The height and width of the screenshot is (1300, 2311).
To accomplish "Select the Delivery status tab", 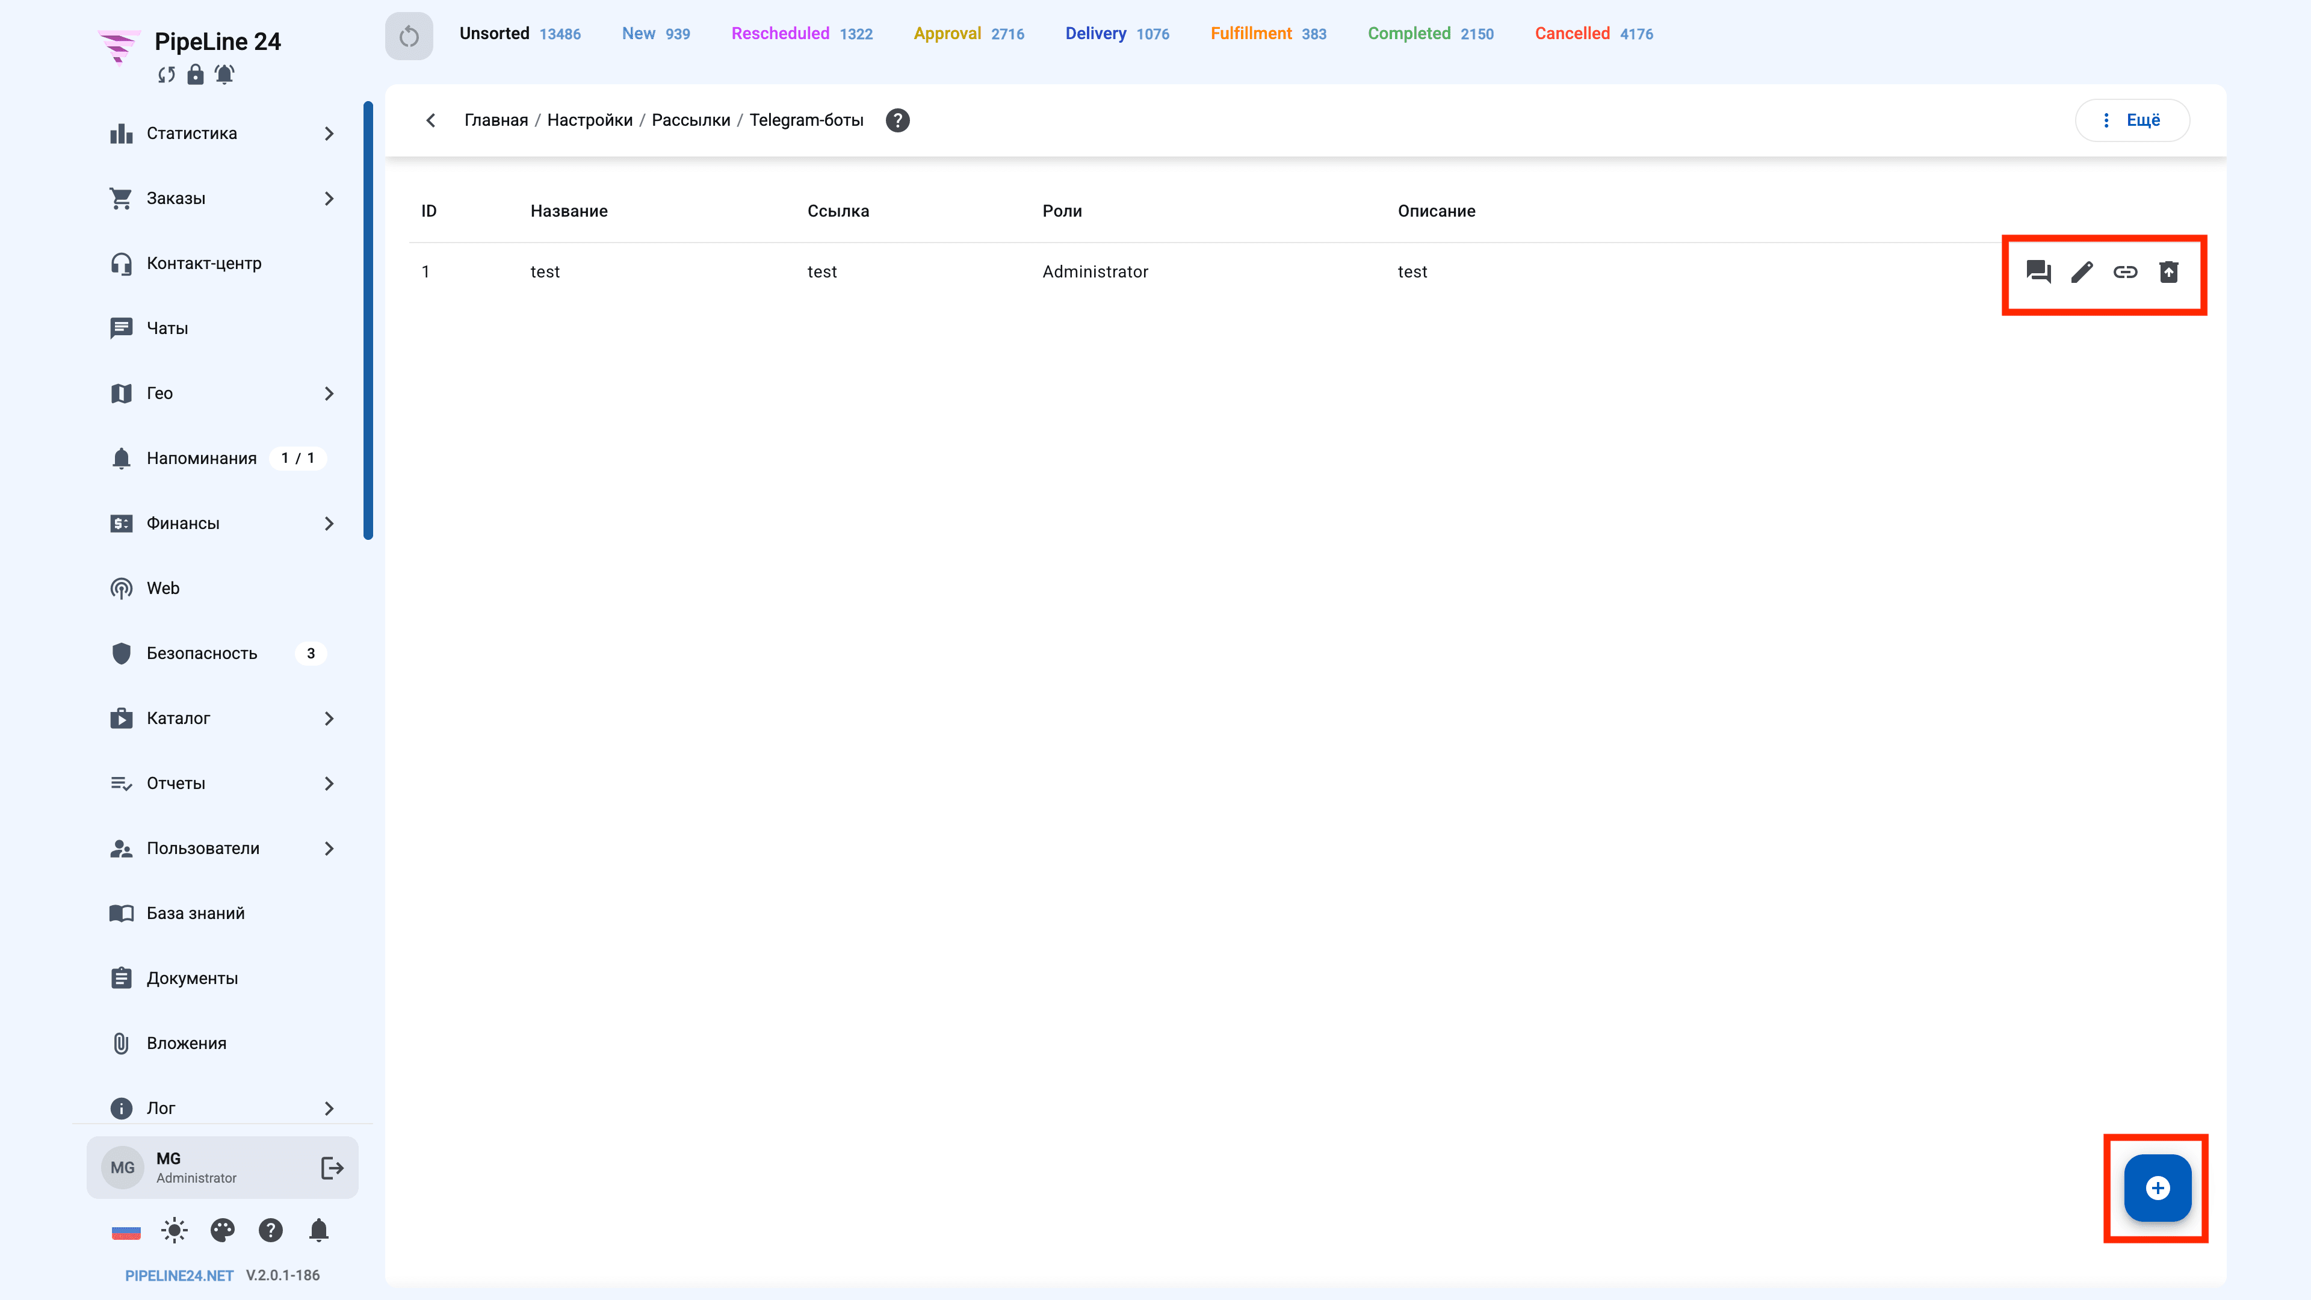I will click(x=1117, y=34).
